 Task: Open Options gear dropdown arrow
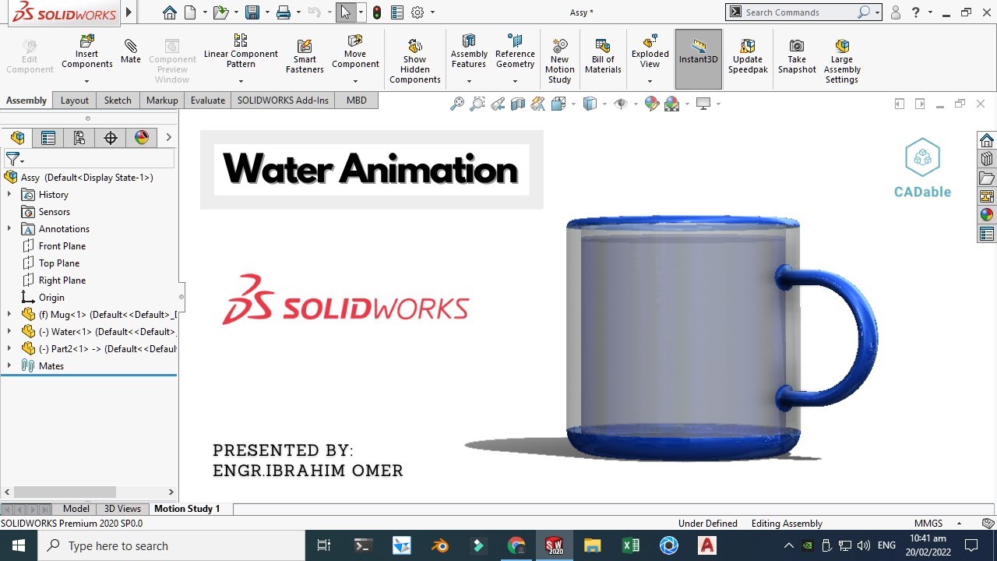(432, 12)
